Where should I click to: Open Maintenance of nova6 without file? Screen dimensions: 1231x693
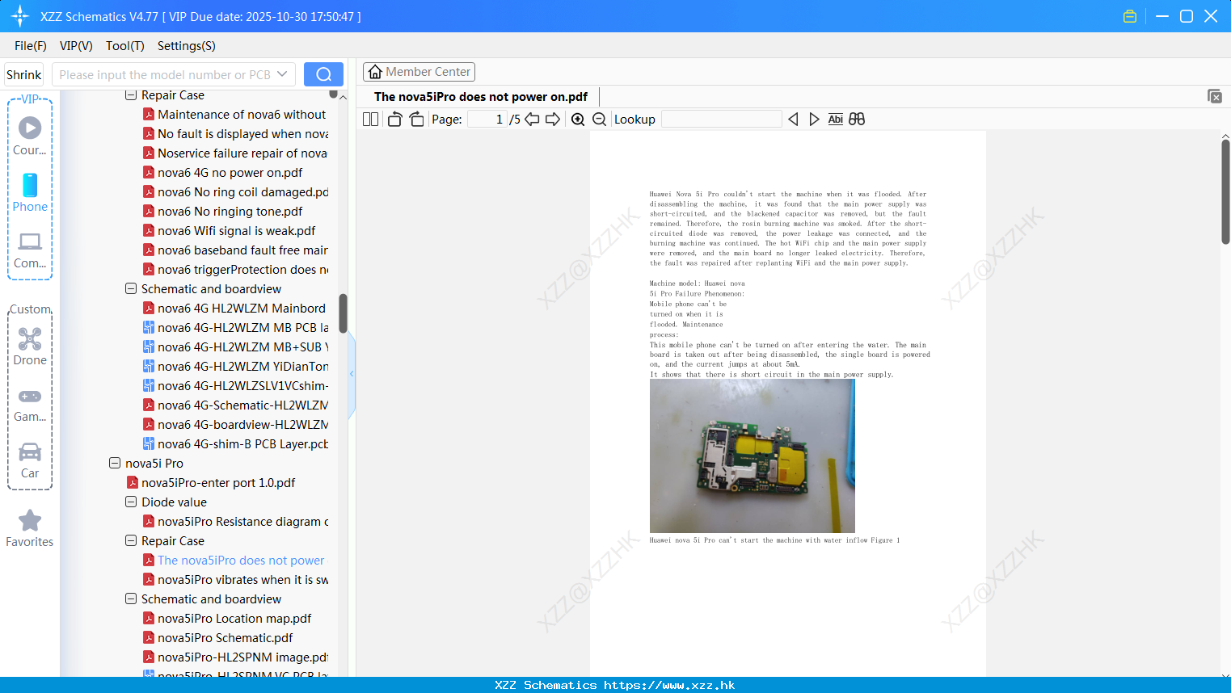point(234,115)
